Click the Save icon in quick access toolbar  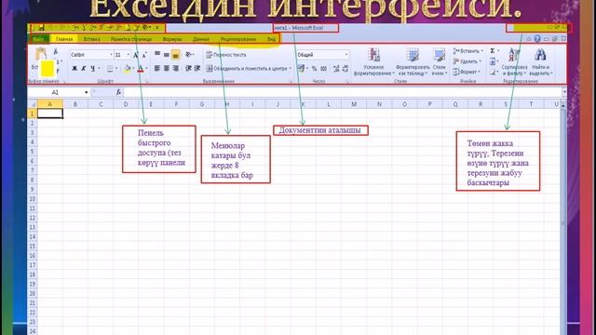pos(41,28)
